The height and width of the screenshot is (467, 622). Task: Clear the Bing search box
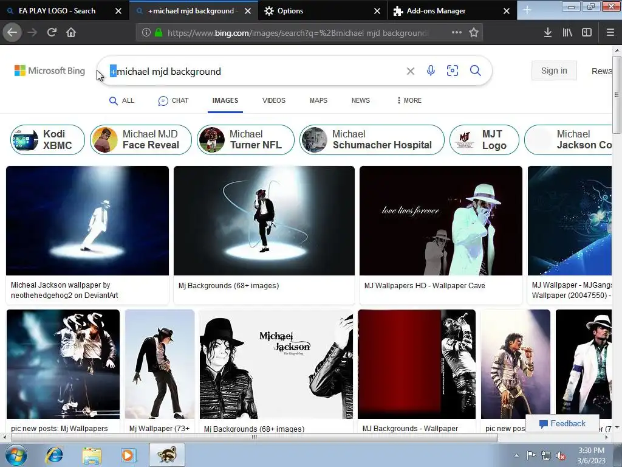(411, 71)
